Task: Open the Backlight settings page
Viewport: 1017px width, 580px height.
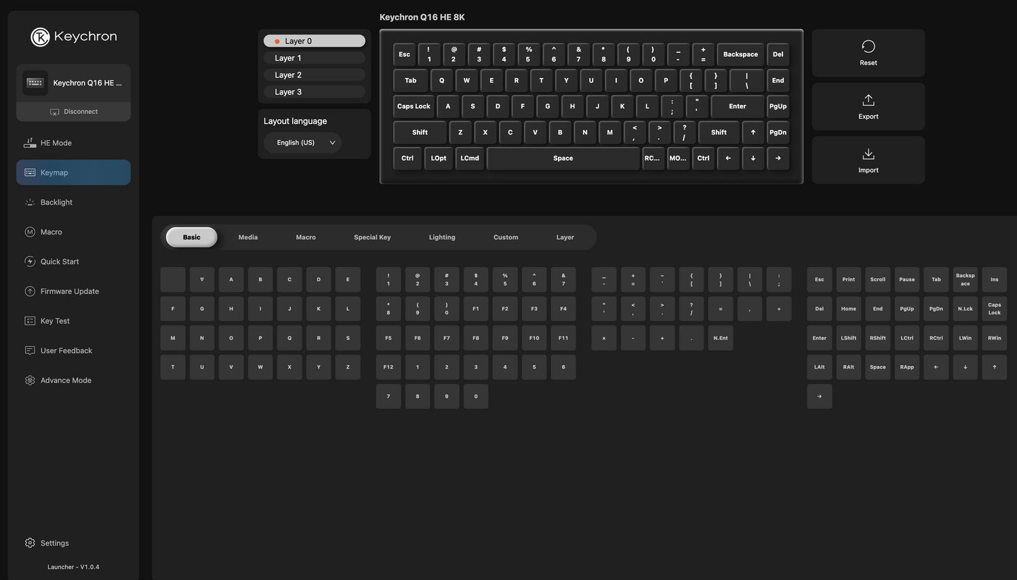Action: 56,203
